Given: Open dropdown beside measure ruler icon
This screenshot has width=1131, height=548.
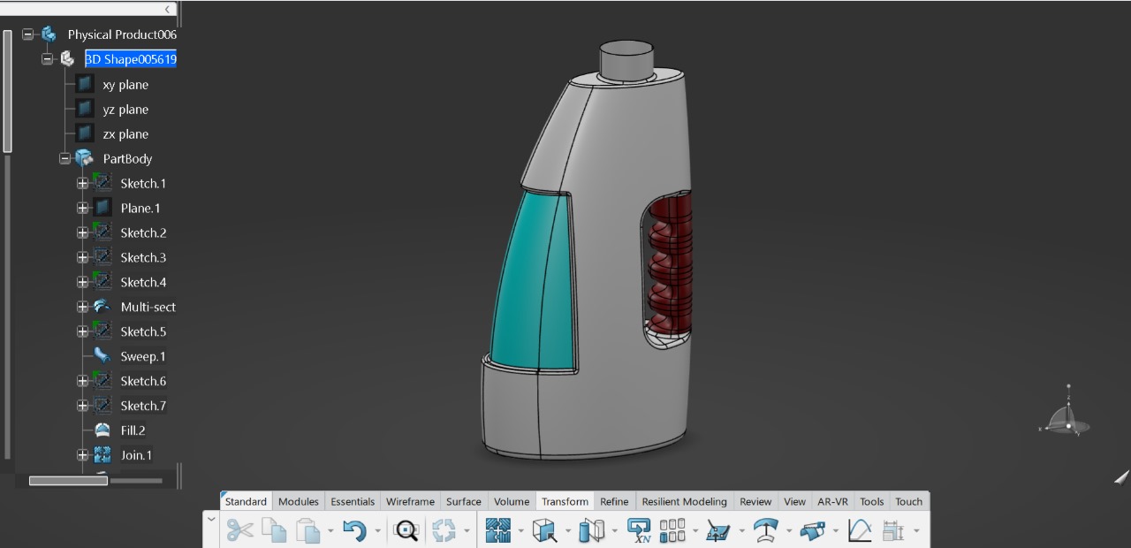Looking at the screenshot, I should pyautogui.click(x=916, y=531).
